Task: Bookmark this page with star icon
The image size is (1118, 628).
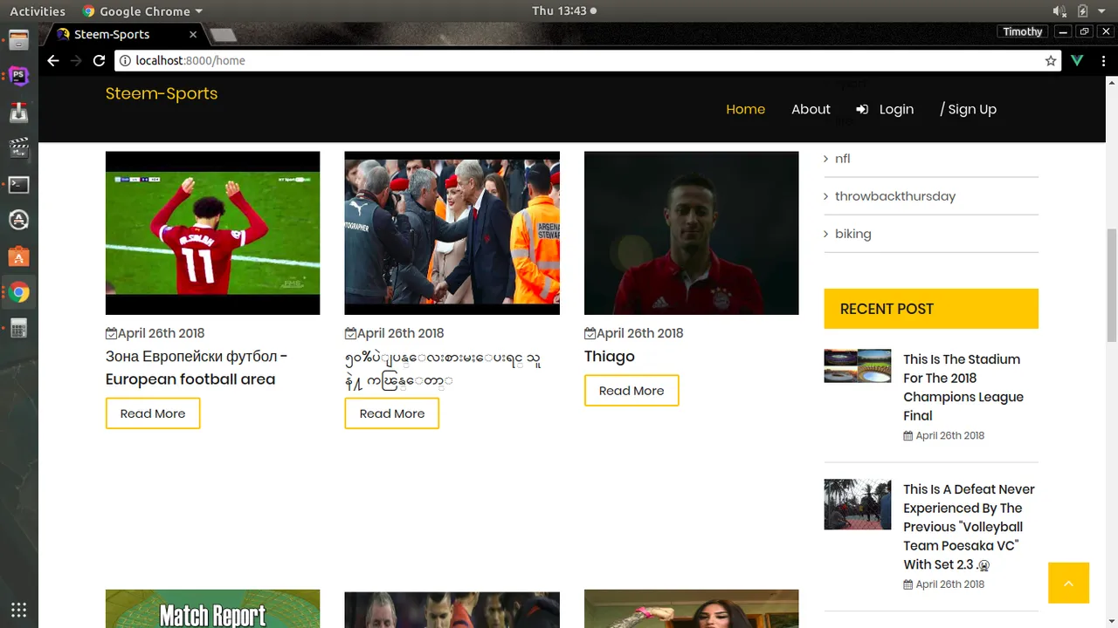Action: (1051, 61)
